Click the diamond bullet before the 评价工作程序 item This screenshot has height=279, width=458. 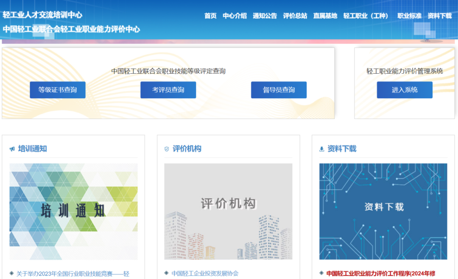click(x=321, y=273)
